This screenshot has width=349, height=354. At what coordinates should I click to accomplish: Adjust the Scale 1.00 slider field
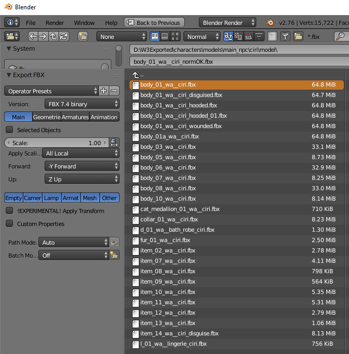tap(56, 143)
